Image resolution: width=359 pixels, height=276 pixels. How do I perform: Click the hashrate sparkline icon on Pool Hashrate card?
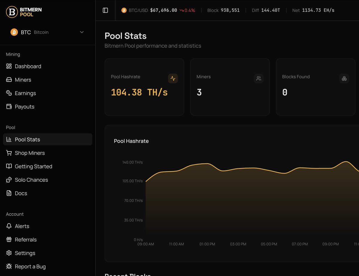point(173,78)
